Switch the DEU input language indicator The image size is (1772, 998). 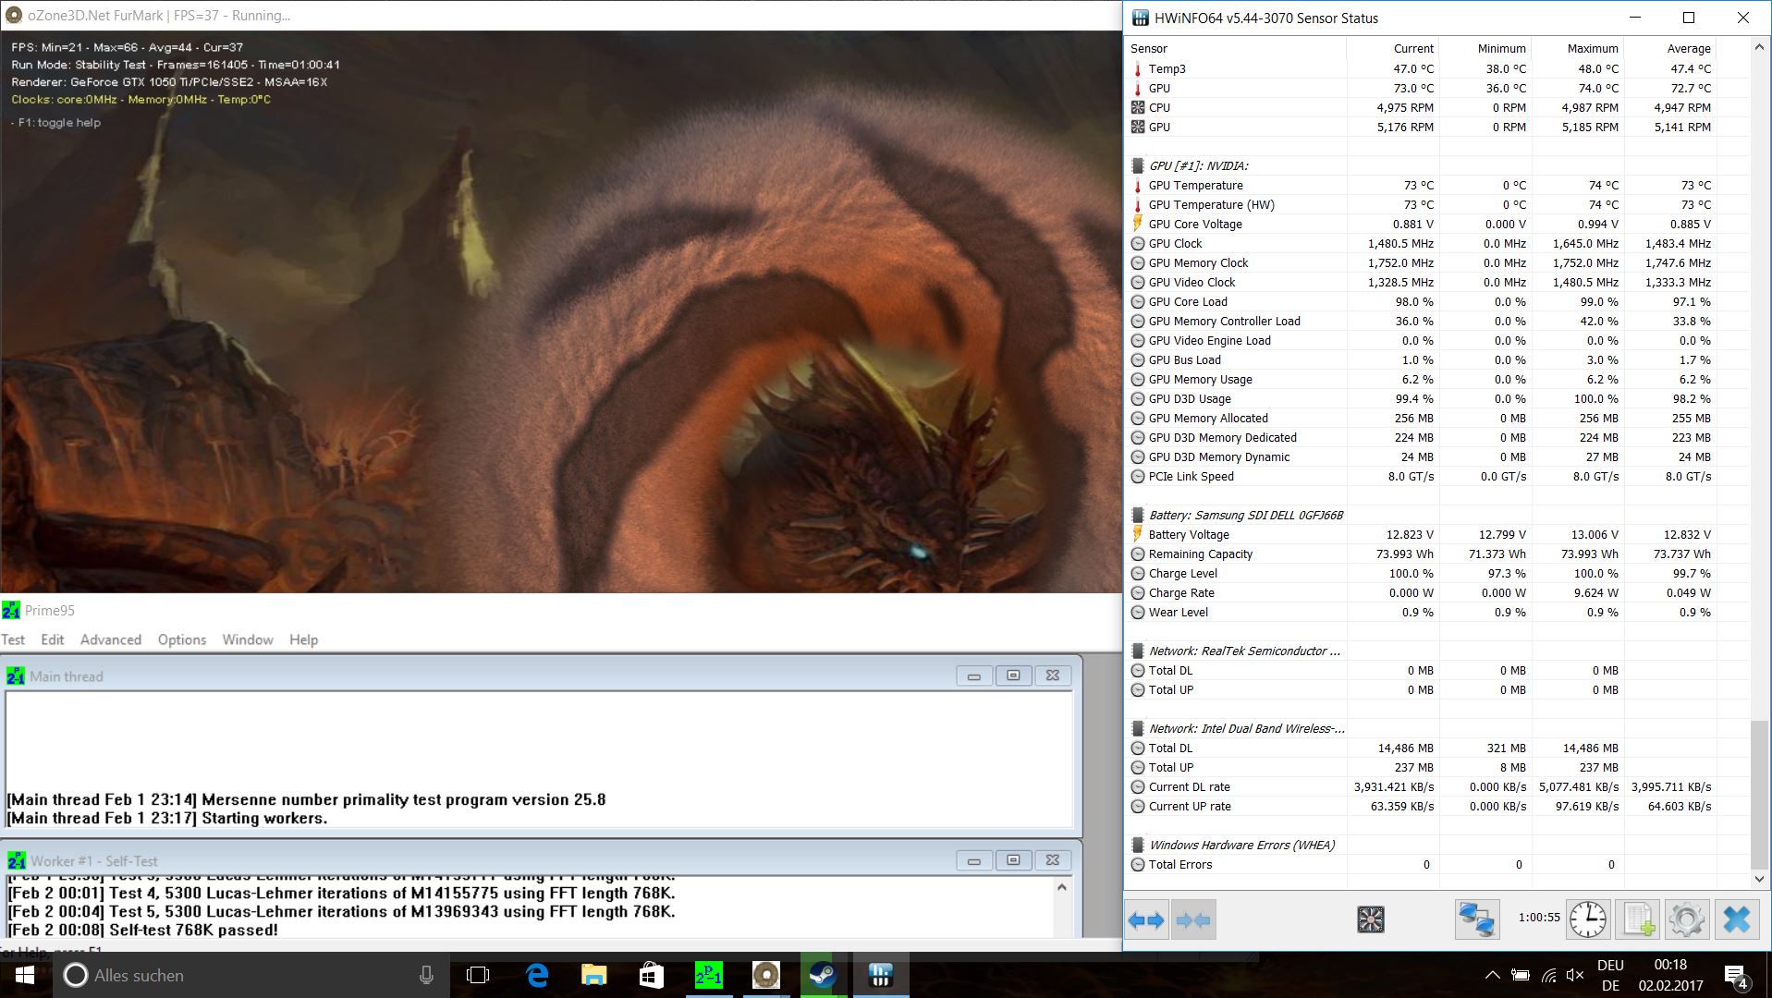[x=1610, y=975]
